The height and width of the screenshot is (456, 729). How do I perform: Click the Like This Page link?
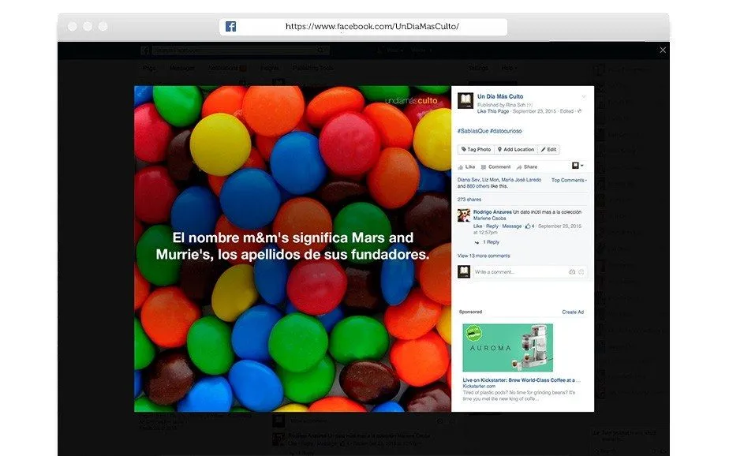[x=493, y=111]
